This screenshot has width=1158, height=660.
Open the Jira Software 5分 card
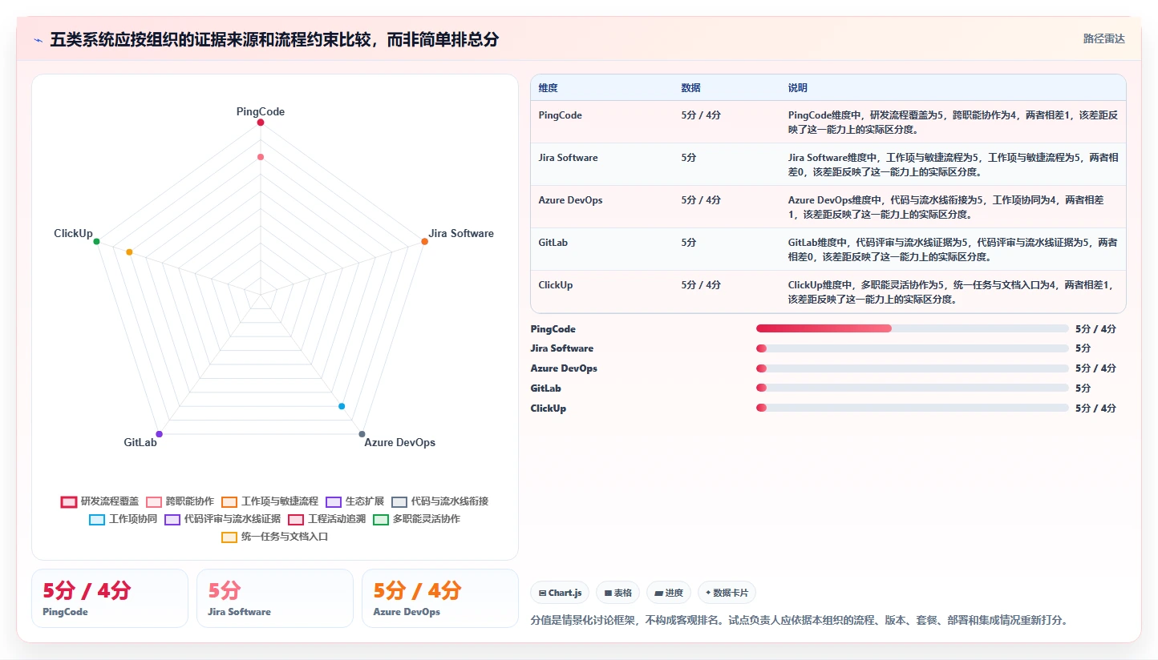pos(275,598)
